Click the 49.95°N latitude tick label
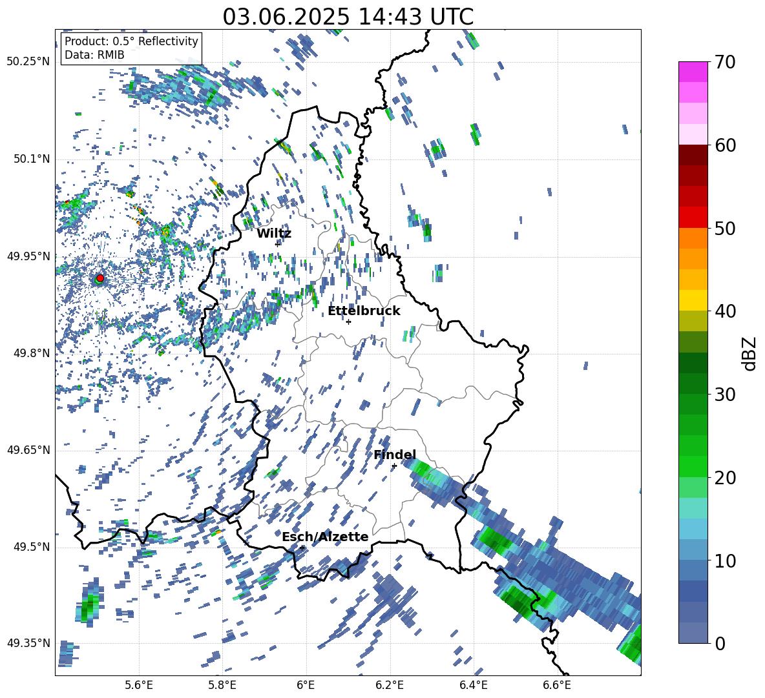Viewport: 765px width, 698px height. click(x=28, y=256)
